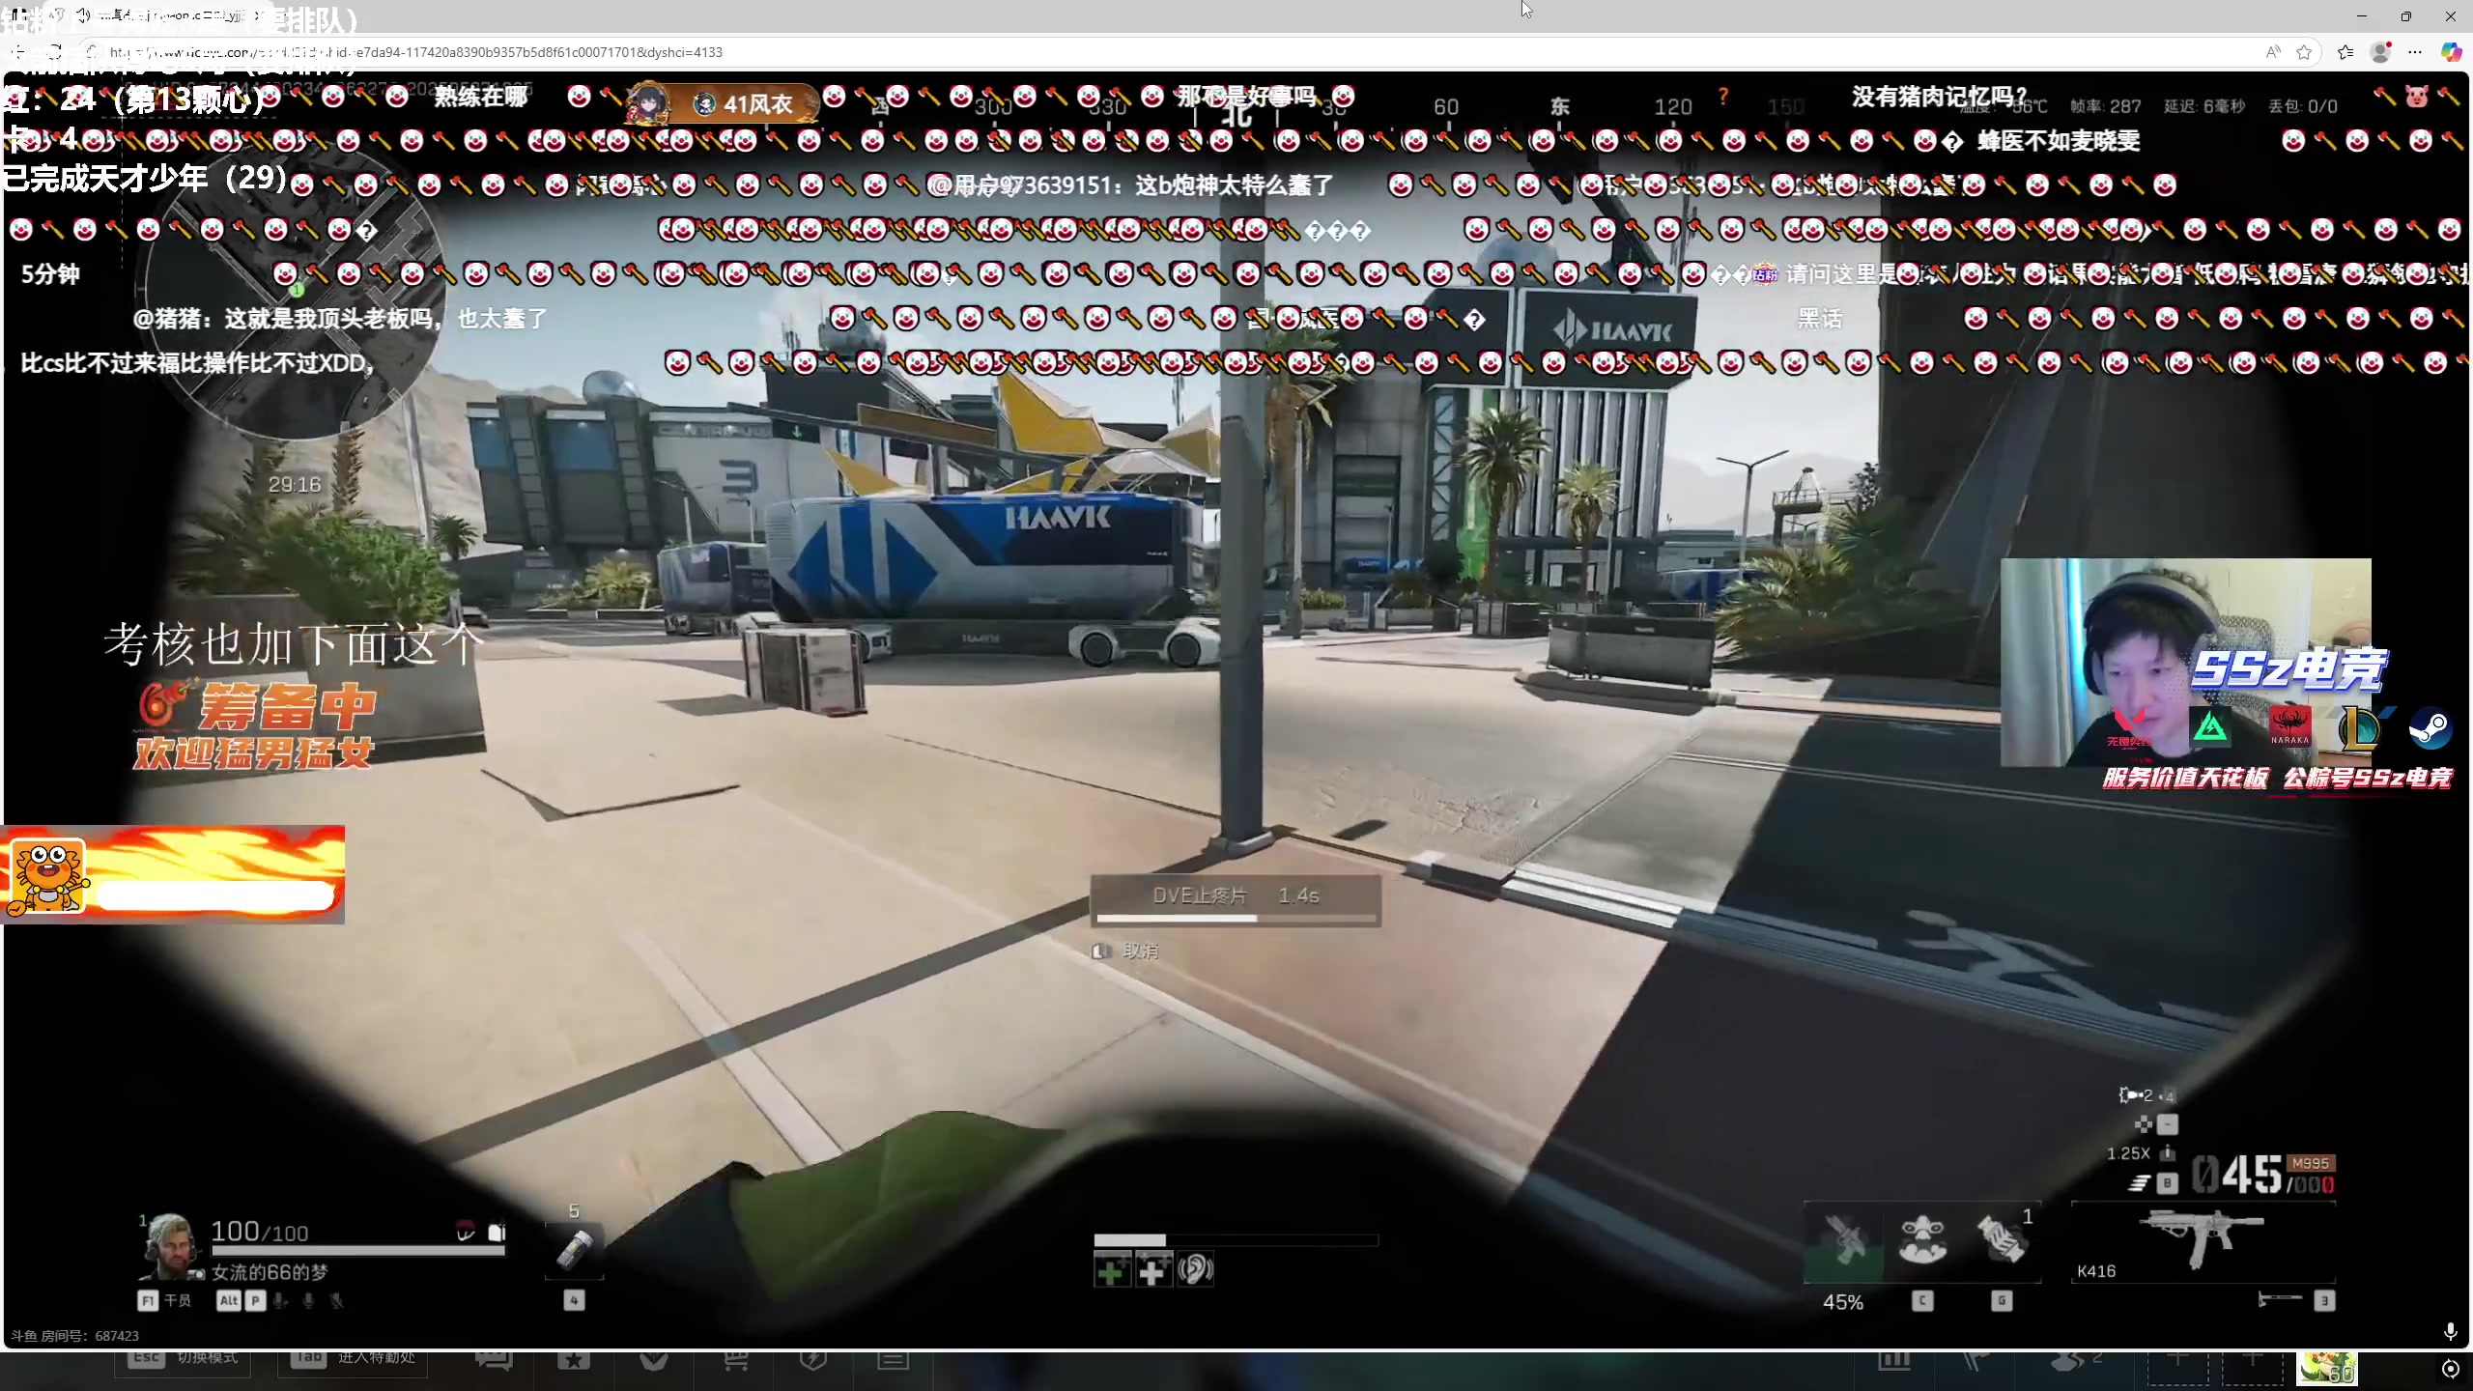Click the green medkit status icon
The width and height of the screenshot is (2473, 1391).
(x=1112, y=1270)
